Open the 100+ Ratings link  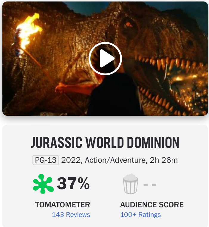(140, 215)
